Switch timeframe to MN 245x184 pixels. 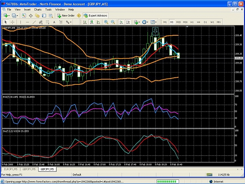(219, 22)
